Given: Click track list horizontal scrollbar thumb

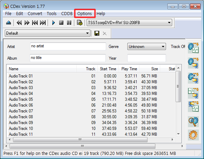Looking at the screenshot, I should tap(80, 139).
